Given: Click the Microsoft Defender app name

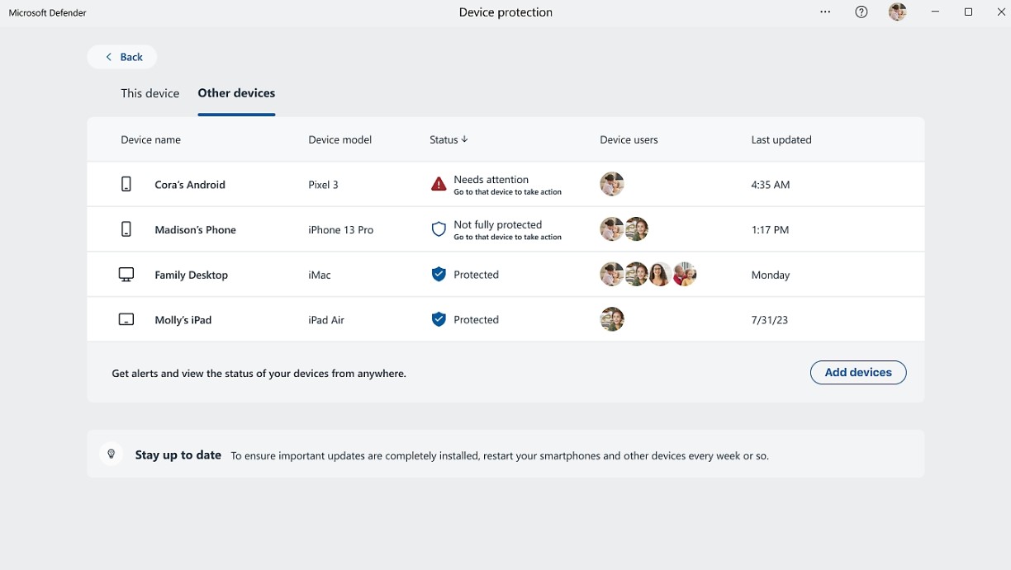Looking at the screenshot, I should click(48, 12).
